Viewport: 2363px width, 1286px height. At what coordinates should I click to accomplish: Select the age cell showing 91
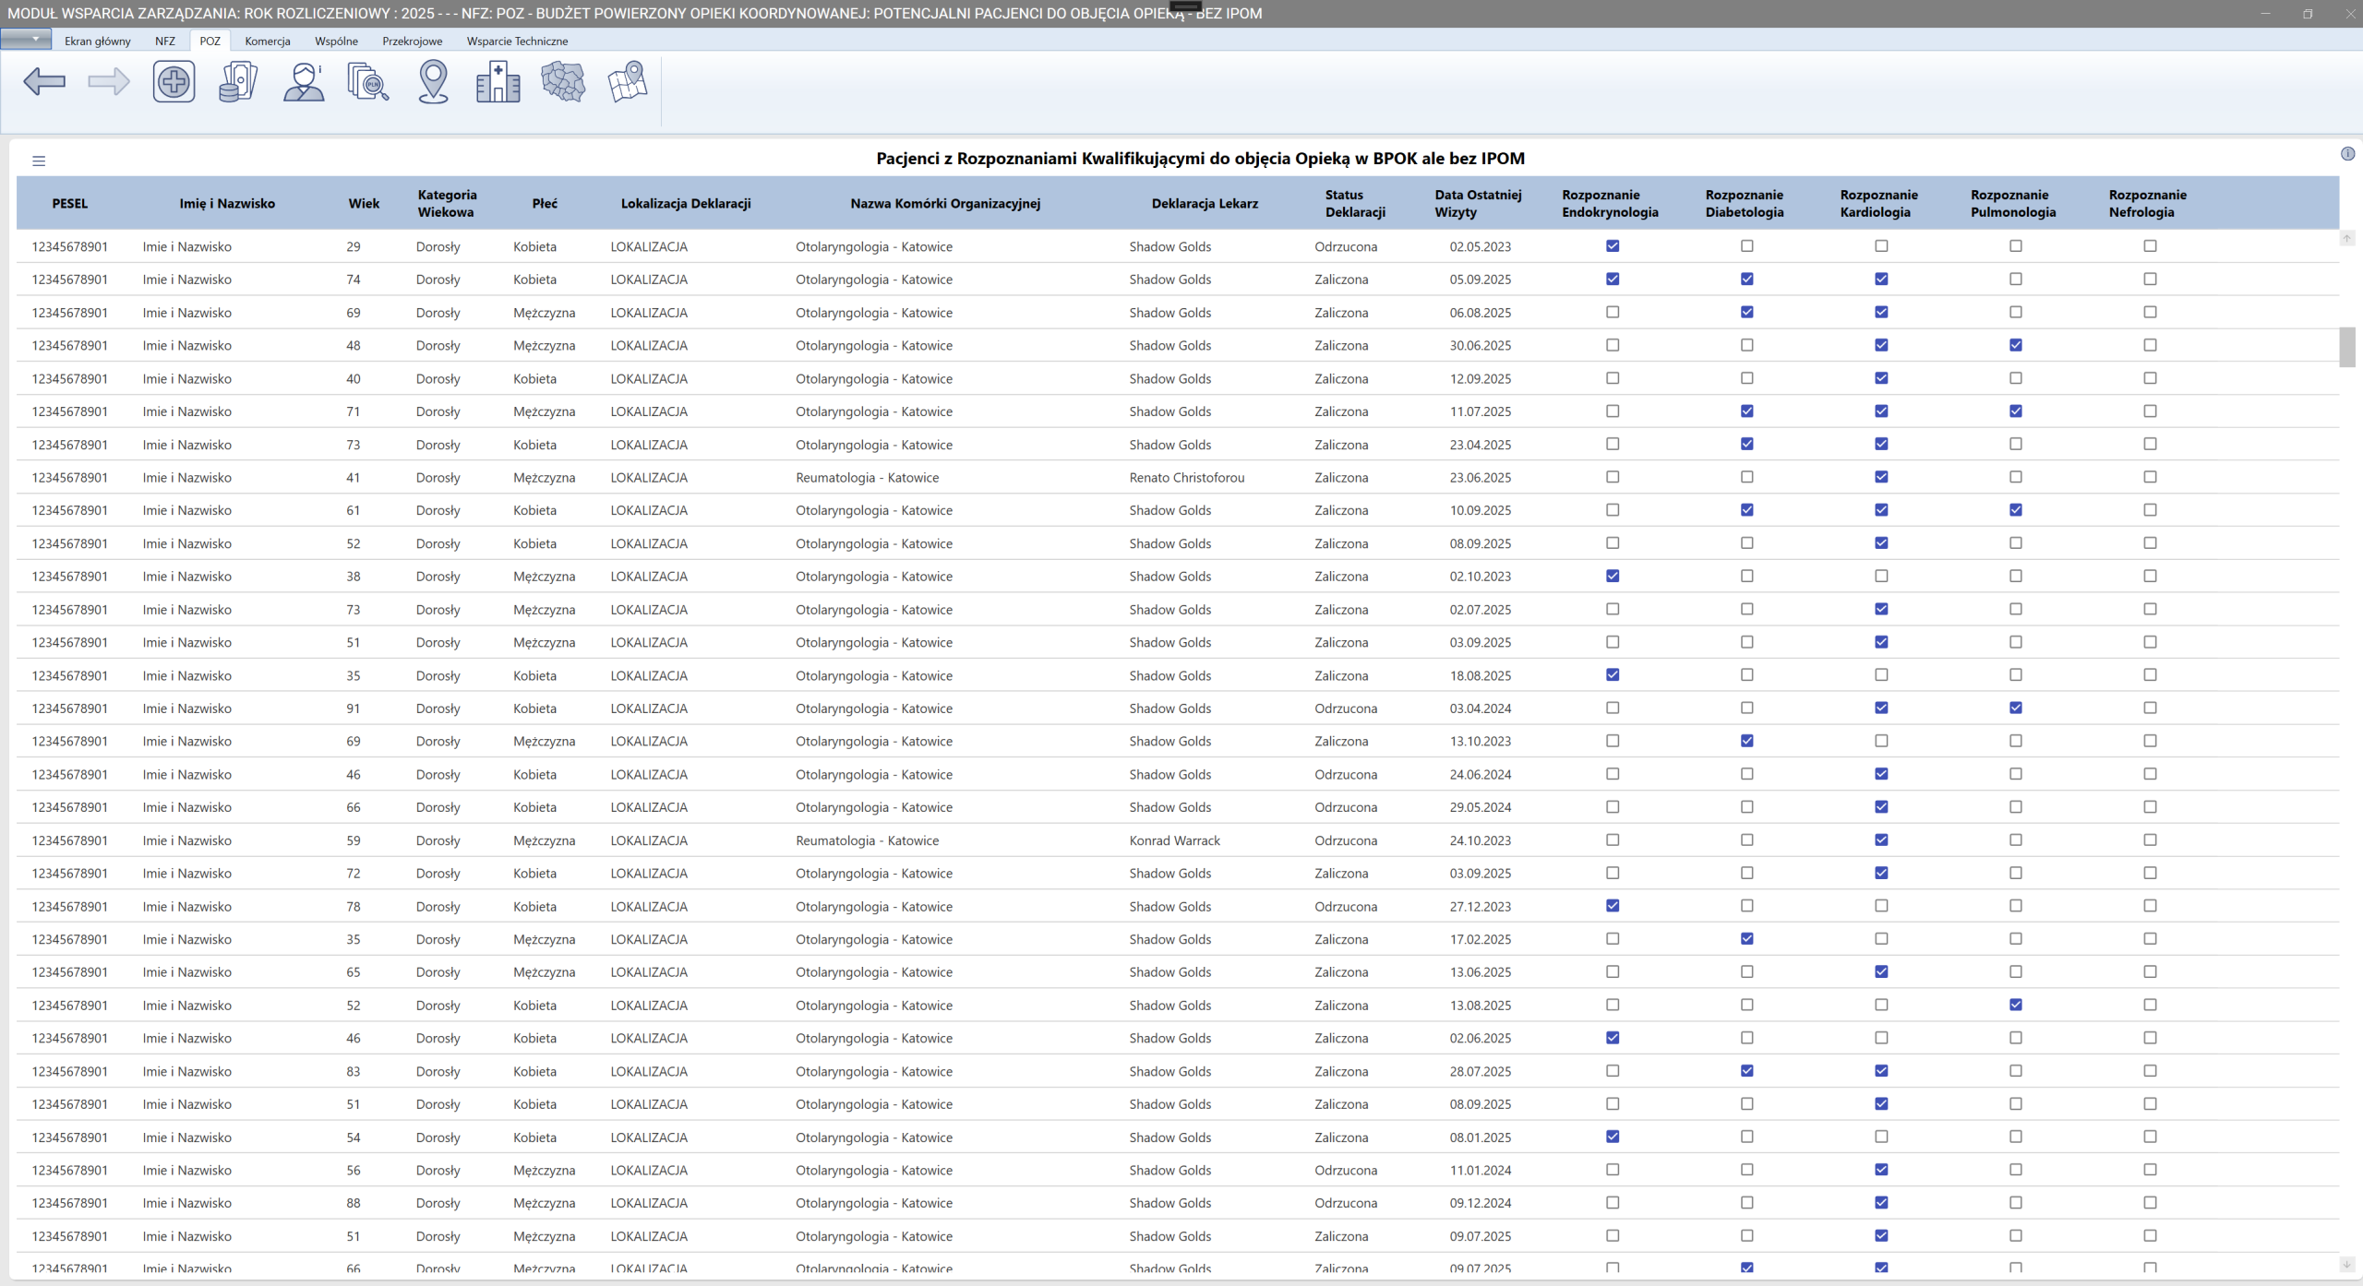point(354,708)
